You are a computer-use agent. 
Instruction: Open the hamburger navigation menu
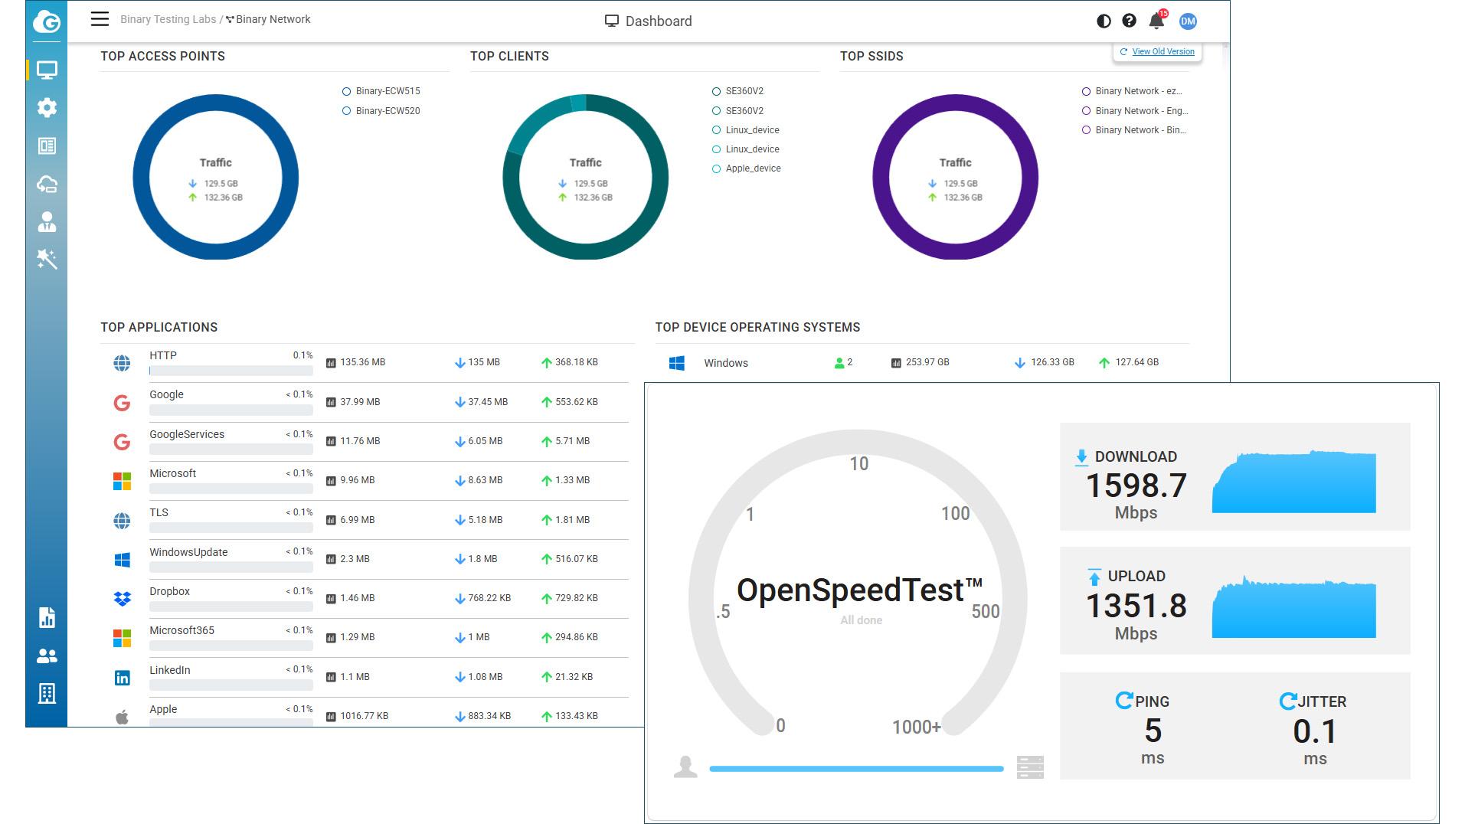pyautogui.click(x=100, y=19)
